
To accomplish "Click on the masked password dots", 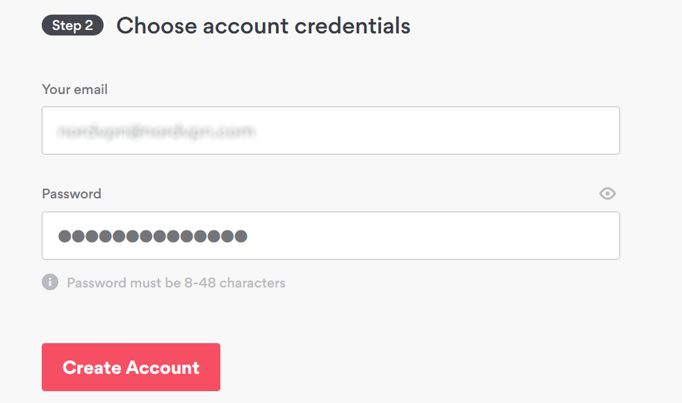I will coord(152,236).
